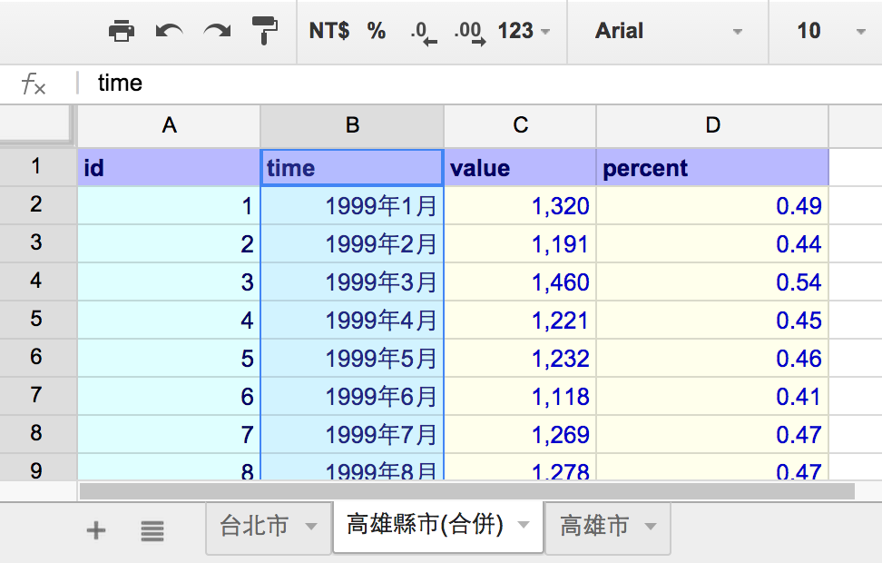Click the horizontal scrollbar
The height and width of the screenshot is (563, 882).
[467, 491]
